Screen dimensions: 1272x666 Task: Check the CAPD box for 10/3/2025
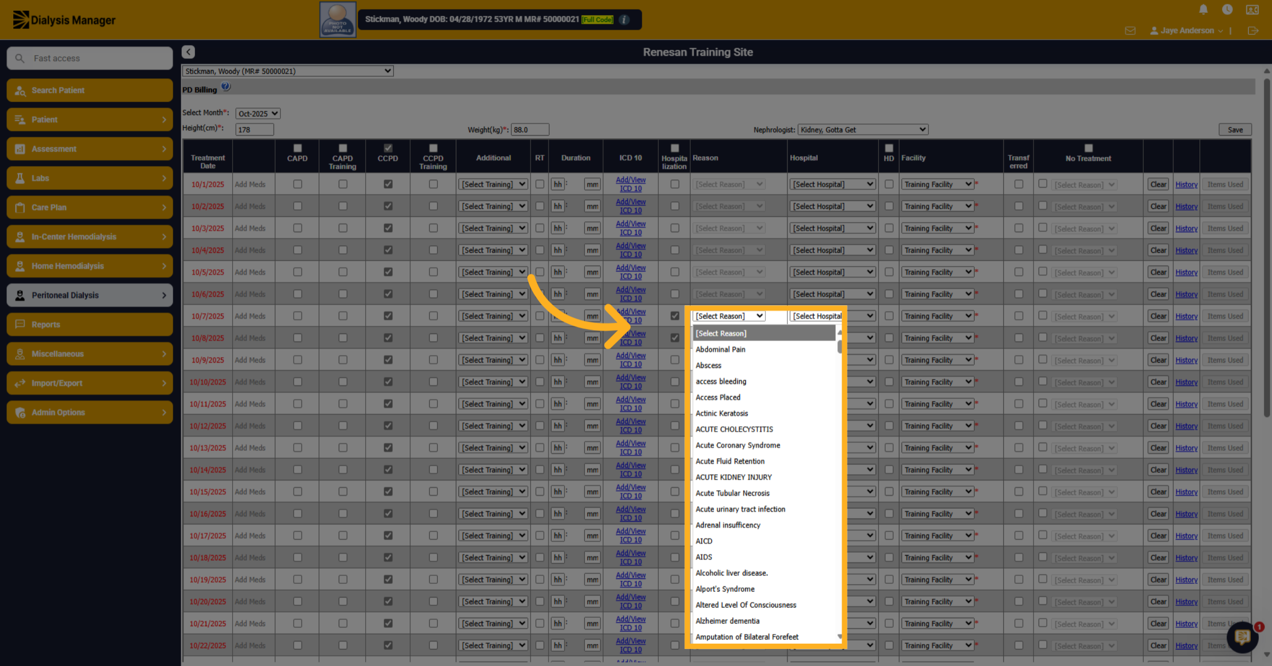click(x=297, y=228)
